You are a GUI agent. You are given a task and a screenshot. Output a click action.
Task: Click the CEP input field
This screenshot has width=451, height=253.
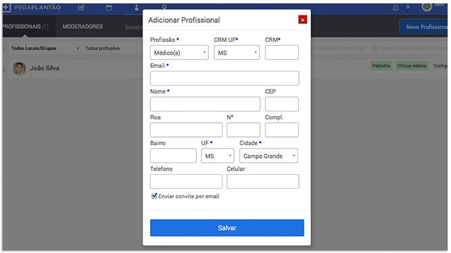(281, 104)
